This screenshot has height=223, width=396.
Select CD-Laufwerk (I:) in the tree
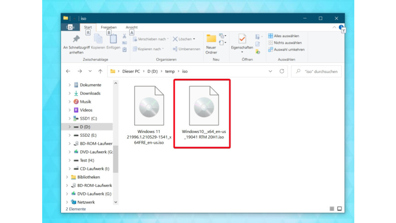pyautogui.click(x=94, y=169)
